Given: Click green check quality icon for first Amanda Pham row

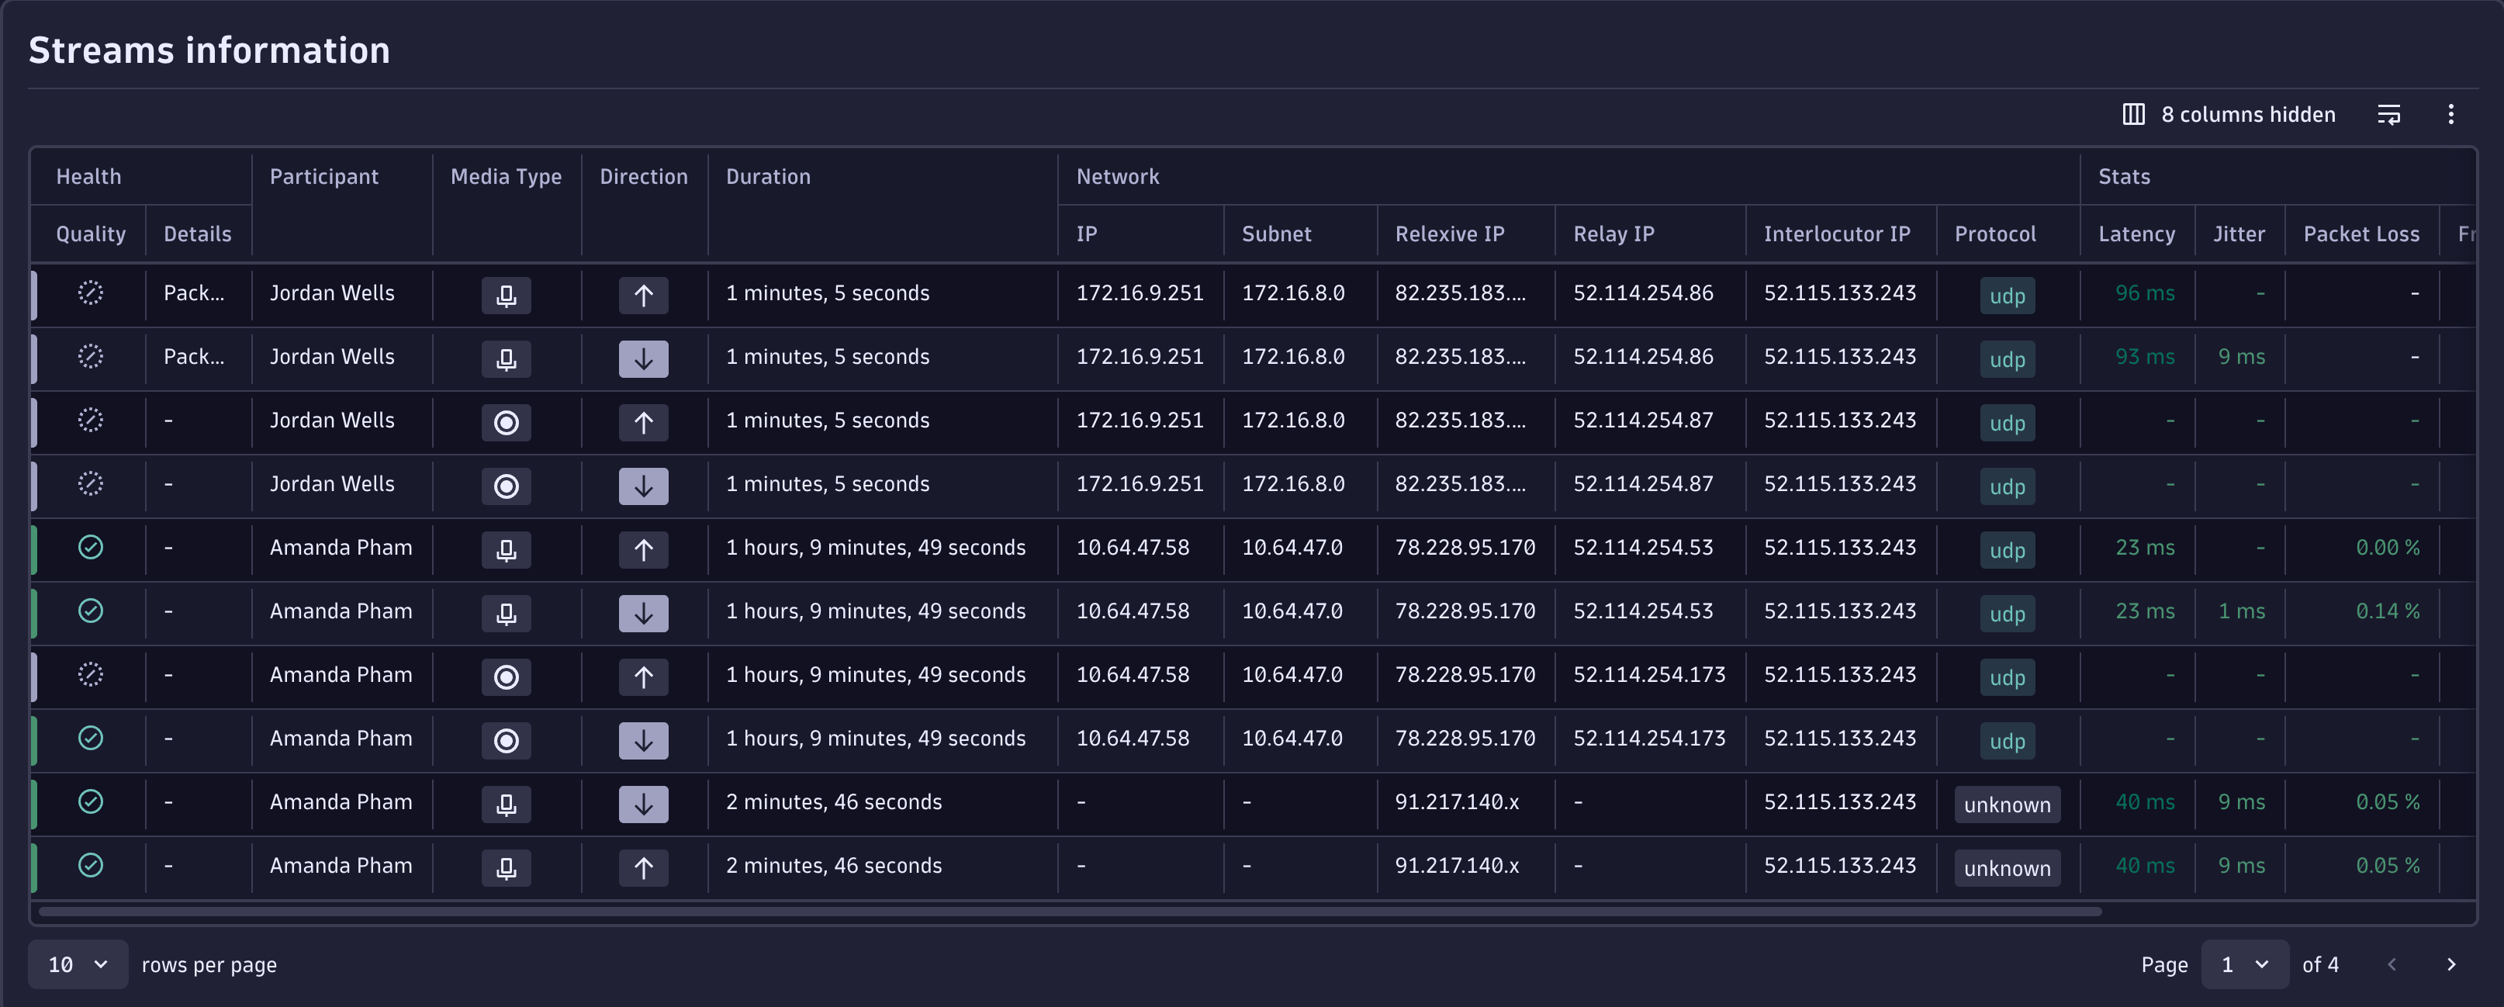Looking at the screenshot, I should [91, 547].
